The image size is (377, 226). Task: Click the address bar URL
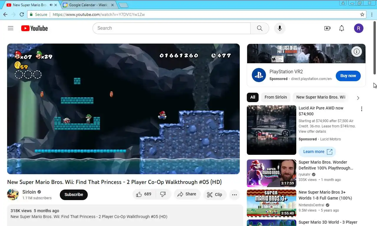click(x=99, y=14)
